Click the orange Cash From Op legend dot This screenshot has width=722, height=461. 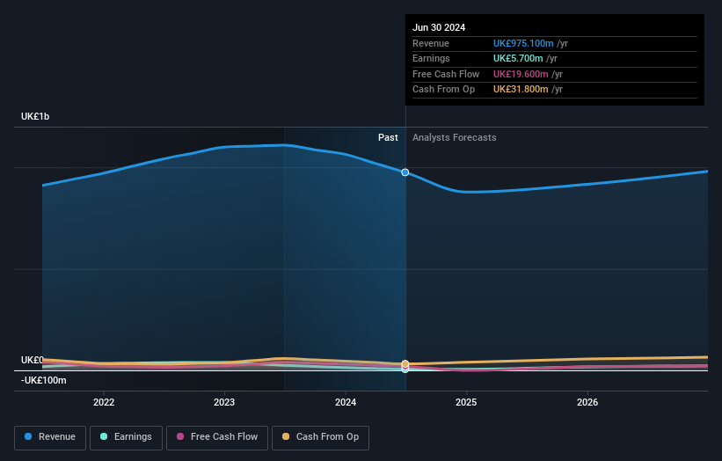click(286, 436)
